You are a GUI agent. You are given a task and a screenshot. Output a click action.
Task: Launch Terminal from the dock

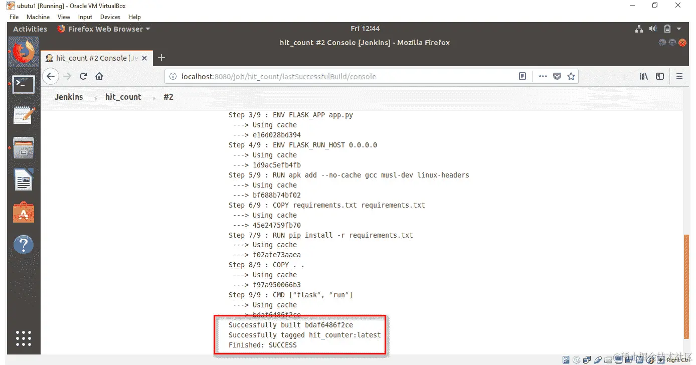[x=24, y=84]
